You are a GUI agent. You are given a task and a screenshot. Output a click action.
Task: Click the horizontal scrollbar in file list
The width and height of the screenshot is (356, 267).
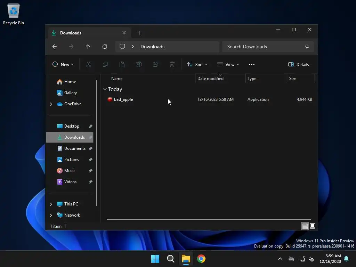(x=209, y=219)
